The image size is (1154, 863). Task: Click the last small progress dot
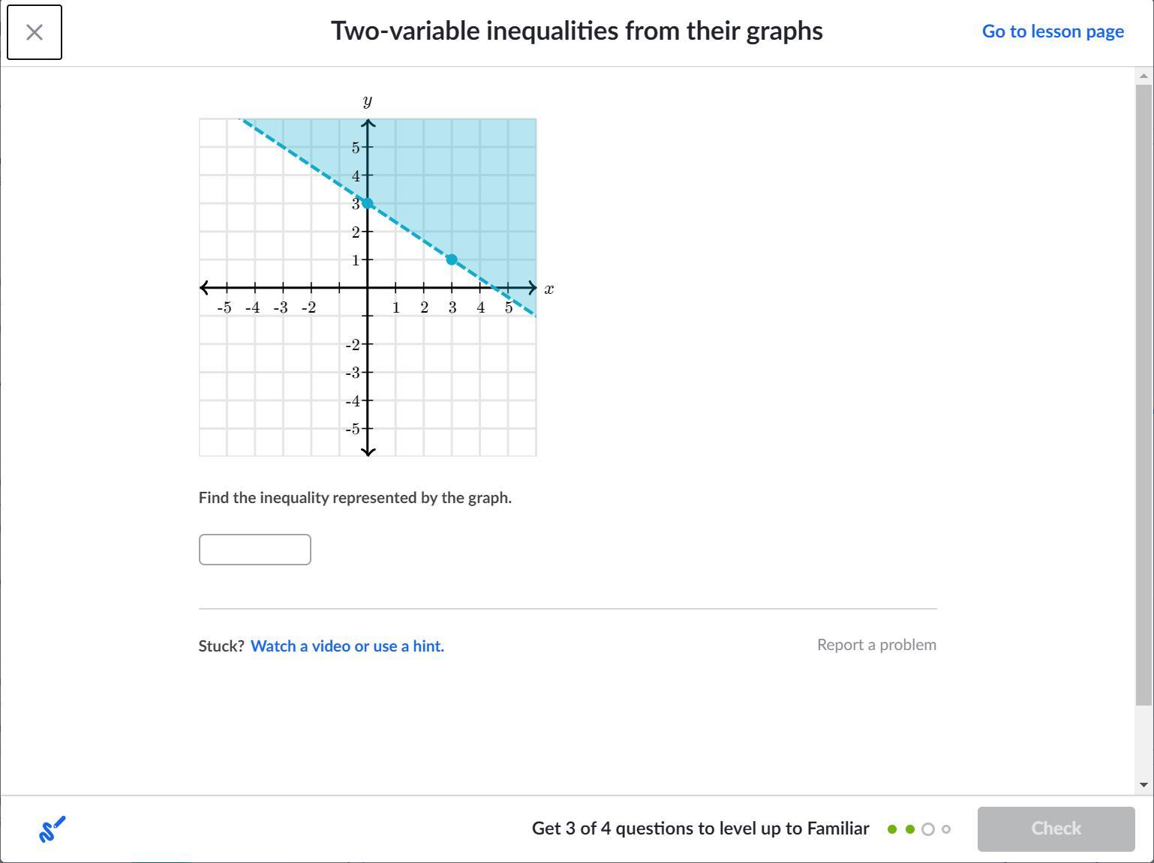click(x=946, y=829)
